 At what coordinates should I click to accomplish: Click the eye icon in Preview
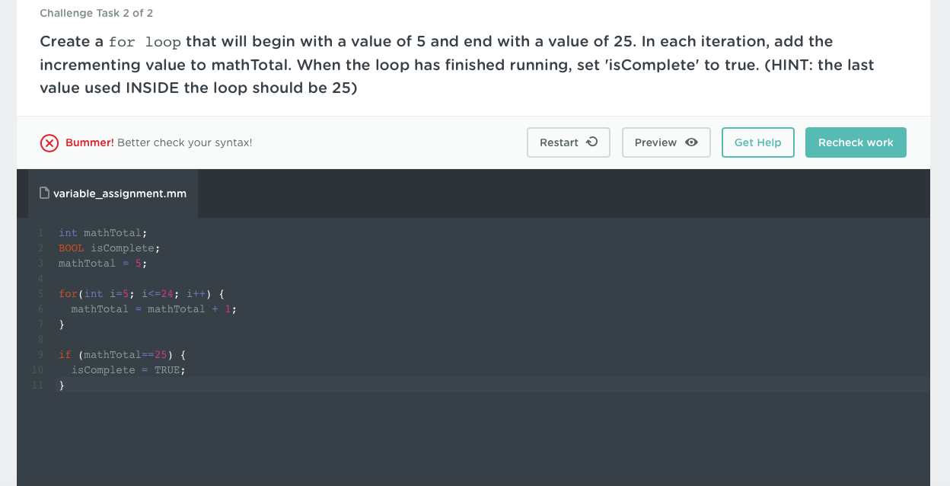(x=691, y=142)
